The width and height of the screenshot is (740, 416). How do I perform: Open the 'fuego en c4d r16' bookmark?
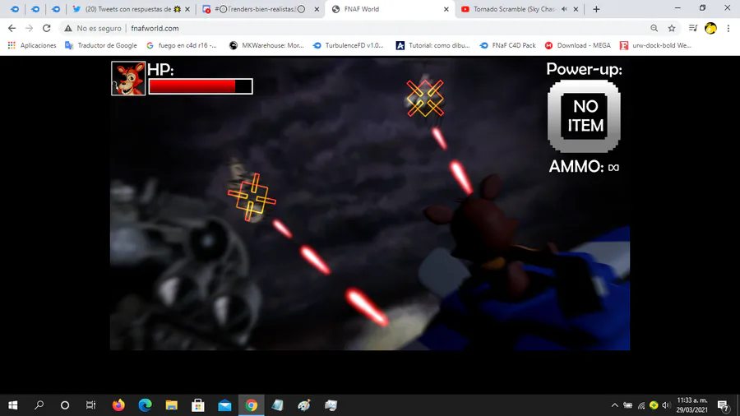[182, 45]
